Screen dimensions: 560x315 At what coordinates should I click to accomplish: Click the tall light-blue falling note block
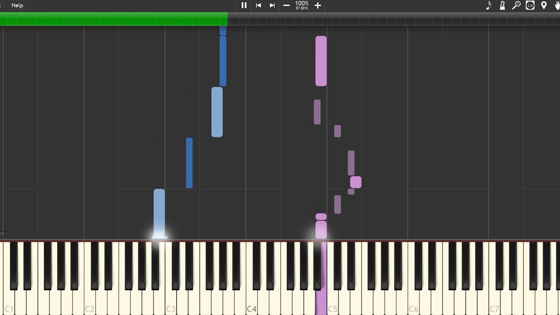[217, 112]
